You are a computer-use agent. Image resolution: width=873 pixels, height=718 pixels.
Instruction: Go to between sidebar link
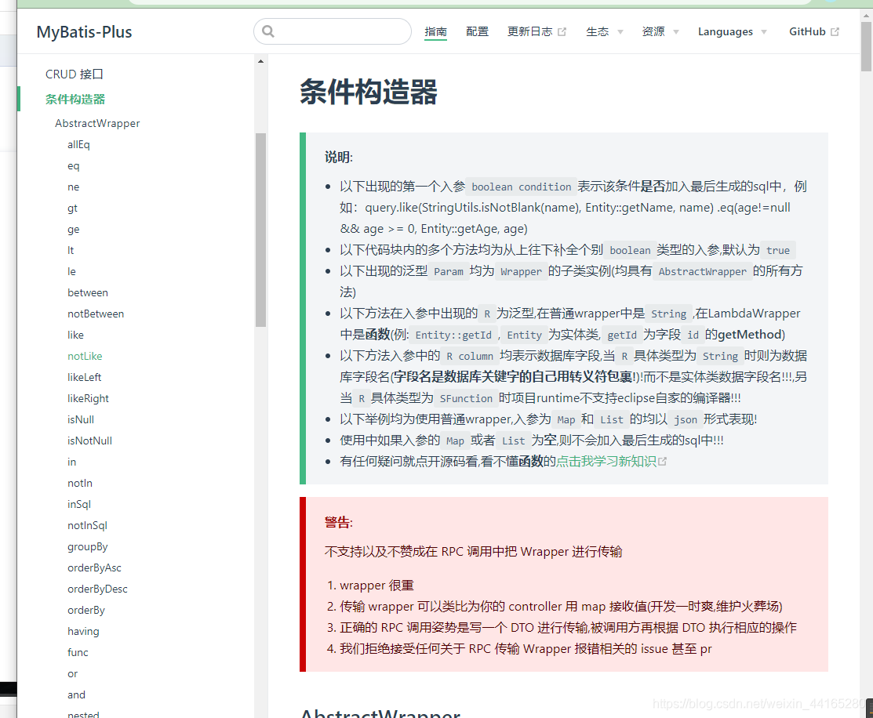click(x=88, y=293)
